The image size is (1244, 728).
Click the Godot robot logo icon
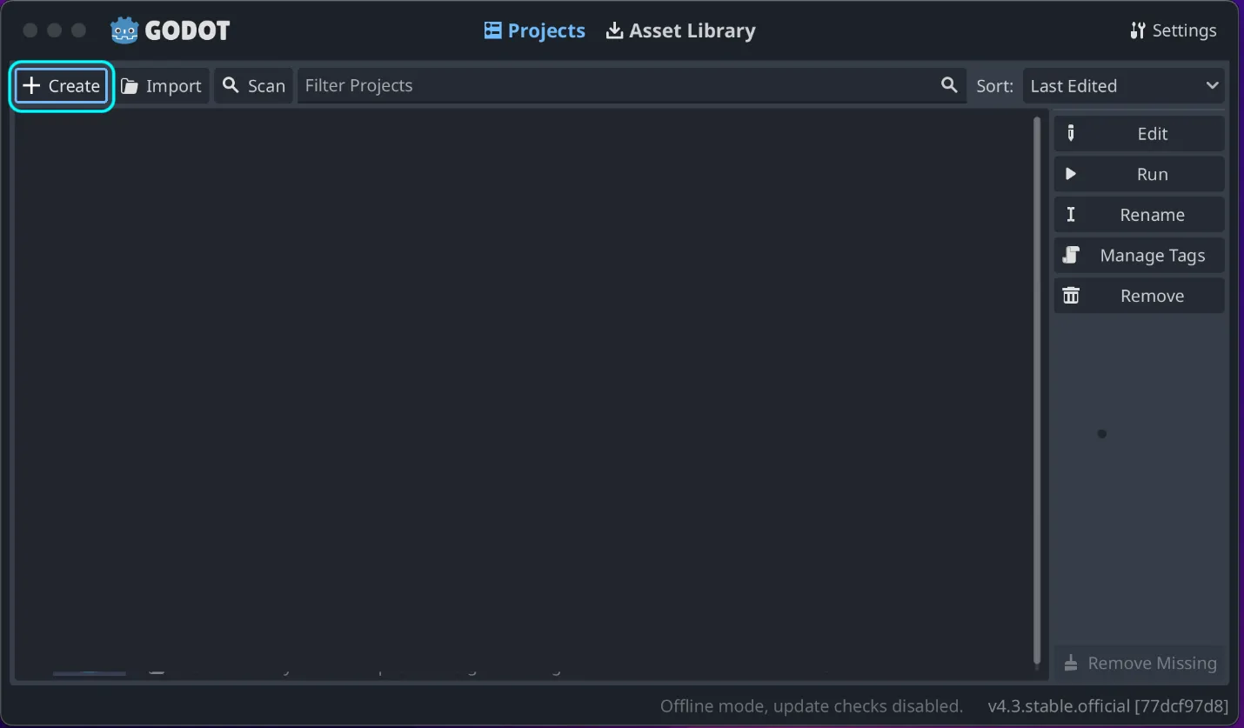point(124,30)
